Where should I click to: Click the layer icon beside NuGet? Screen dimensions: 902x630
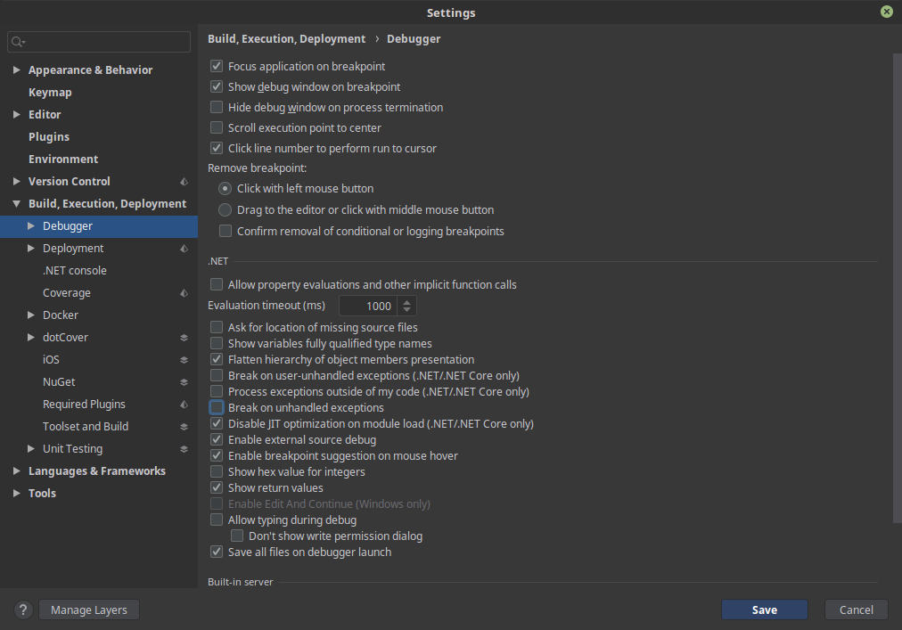coord(184,382)
